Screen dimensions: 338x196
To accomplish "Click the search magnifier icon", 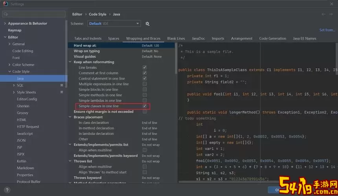I will (6, 14).
